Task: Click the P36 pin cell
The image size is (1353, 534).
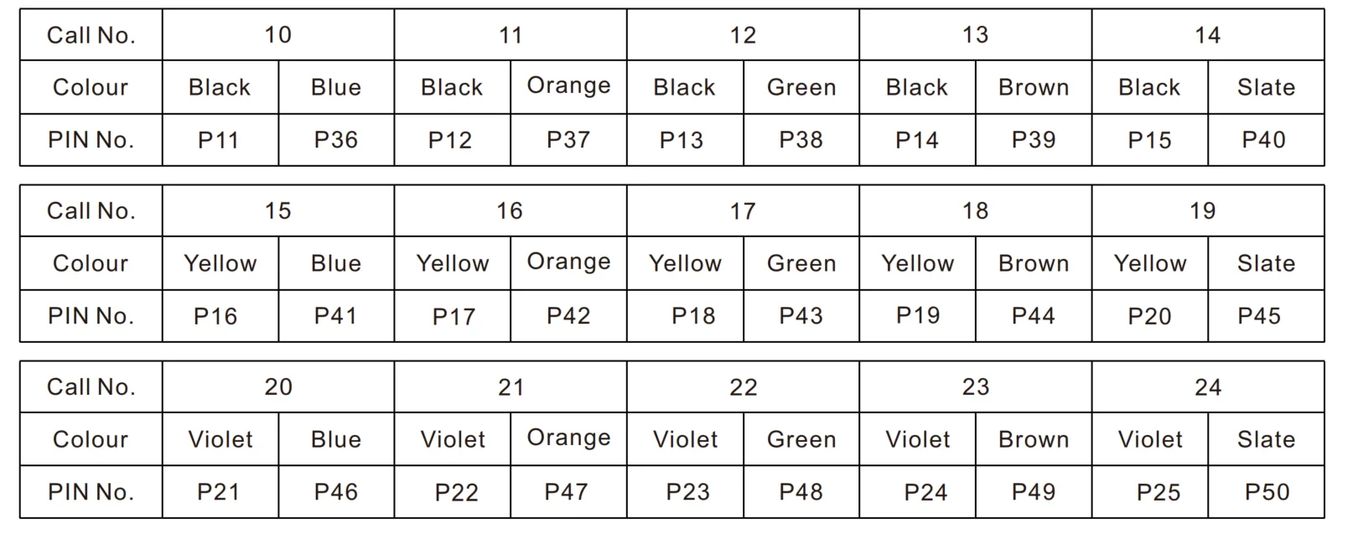Action: point(336,140)
